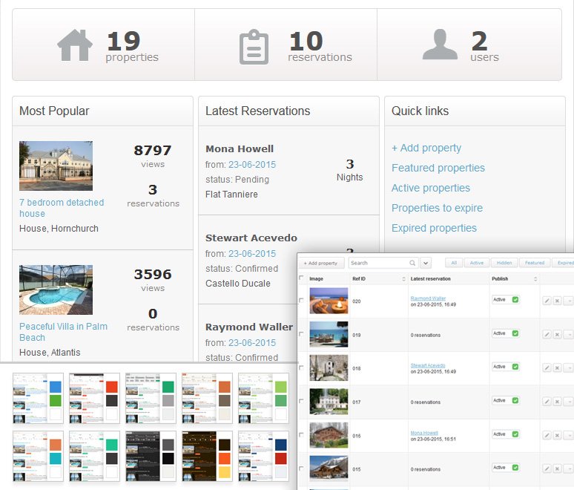Select the blue and green color theme preview
The width and height of the screenshot is (574, 490).
point(38,399)
